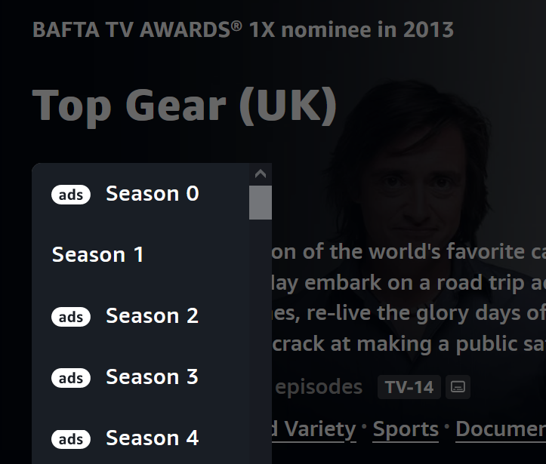Click the episodes count label
This screenshot has width=546, height=464.
[x=318, y=387]
